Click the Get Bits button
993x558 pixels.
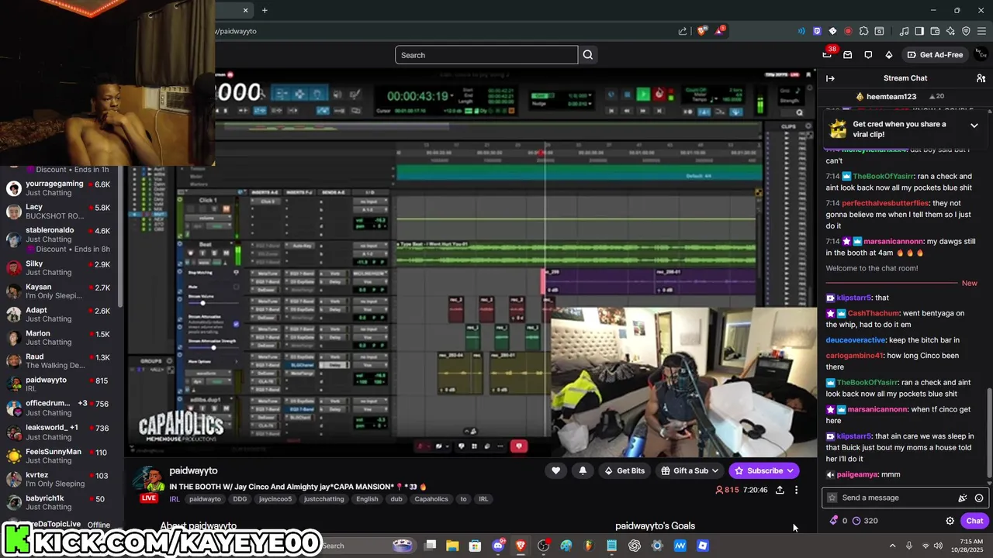point(625,470)
